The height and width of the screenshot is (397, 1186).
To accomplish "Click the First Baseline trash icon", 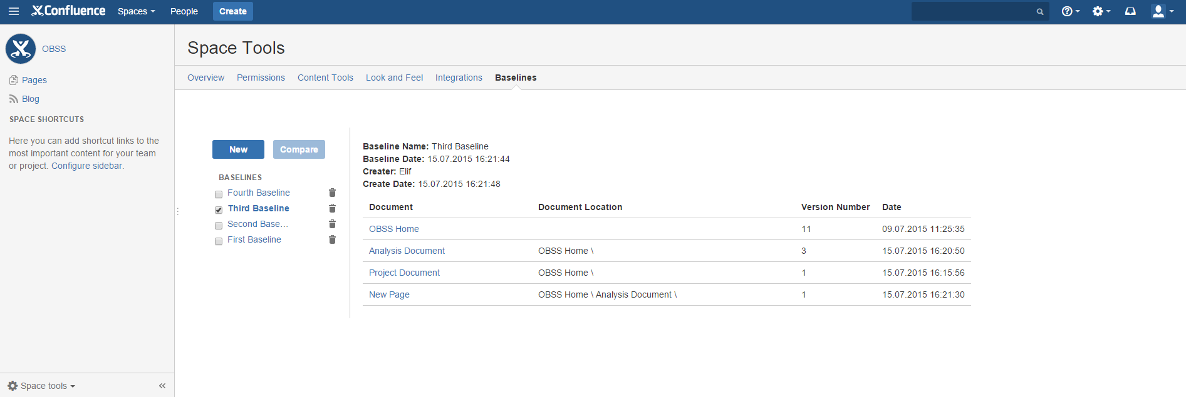I will point(332,240).
